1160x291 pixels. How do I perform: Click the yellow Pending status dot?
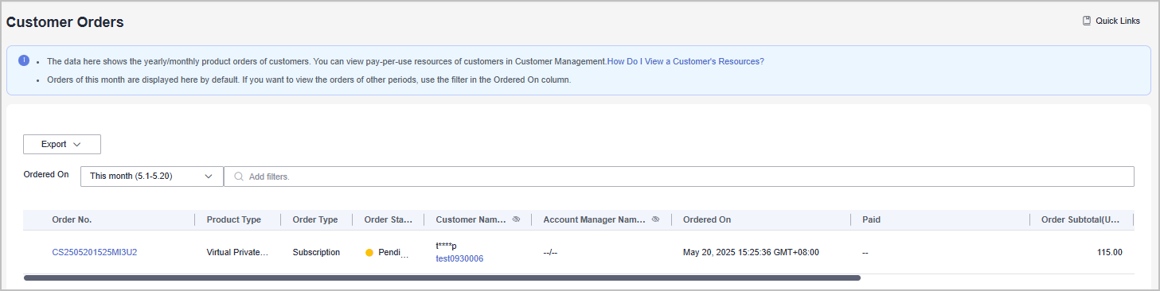click(369, 253)
